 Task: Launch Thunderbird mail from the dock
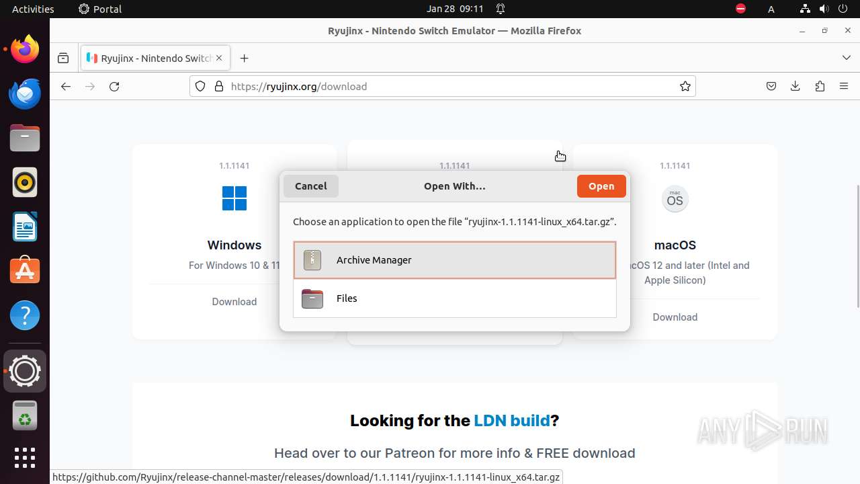pos(25,93)
